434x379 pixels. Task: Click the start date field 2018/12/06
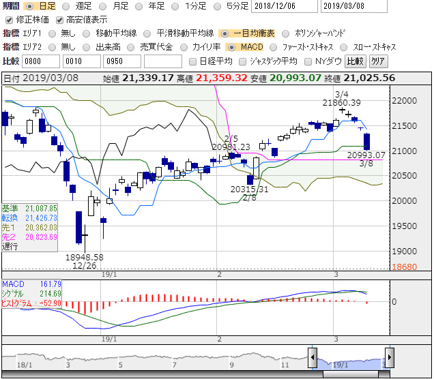[x=285, y=6]
